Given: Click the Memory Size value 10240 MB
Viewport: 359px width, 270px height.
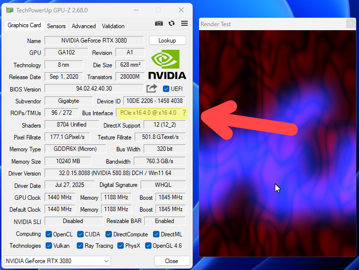Looking at the screenshot, I should pos(68,161).
